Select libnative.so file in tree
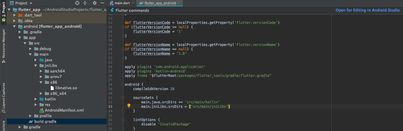 66,88
